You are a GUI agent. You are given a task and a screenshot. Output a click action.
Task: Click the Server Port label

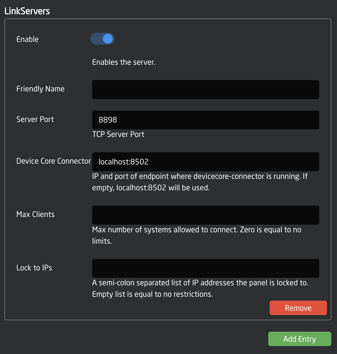tap(35, 119)
